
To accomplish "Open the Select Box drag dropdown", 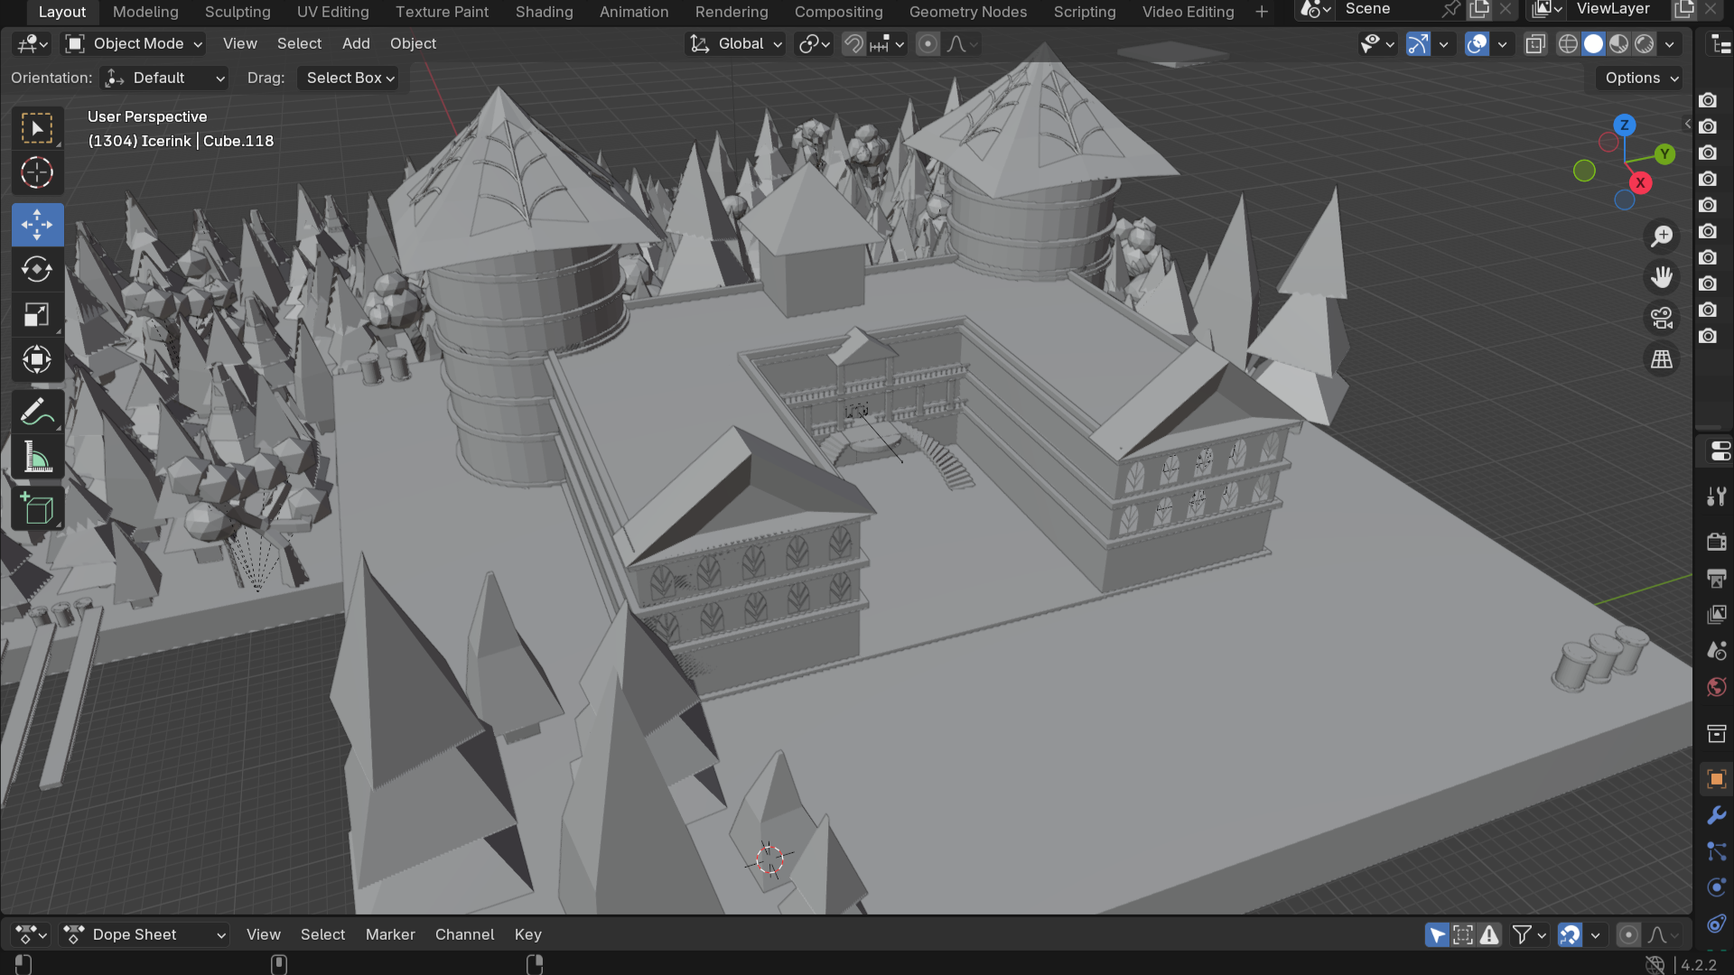I will point(350,78).
